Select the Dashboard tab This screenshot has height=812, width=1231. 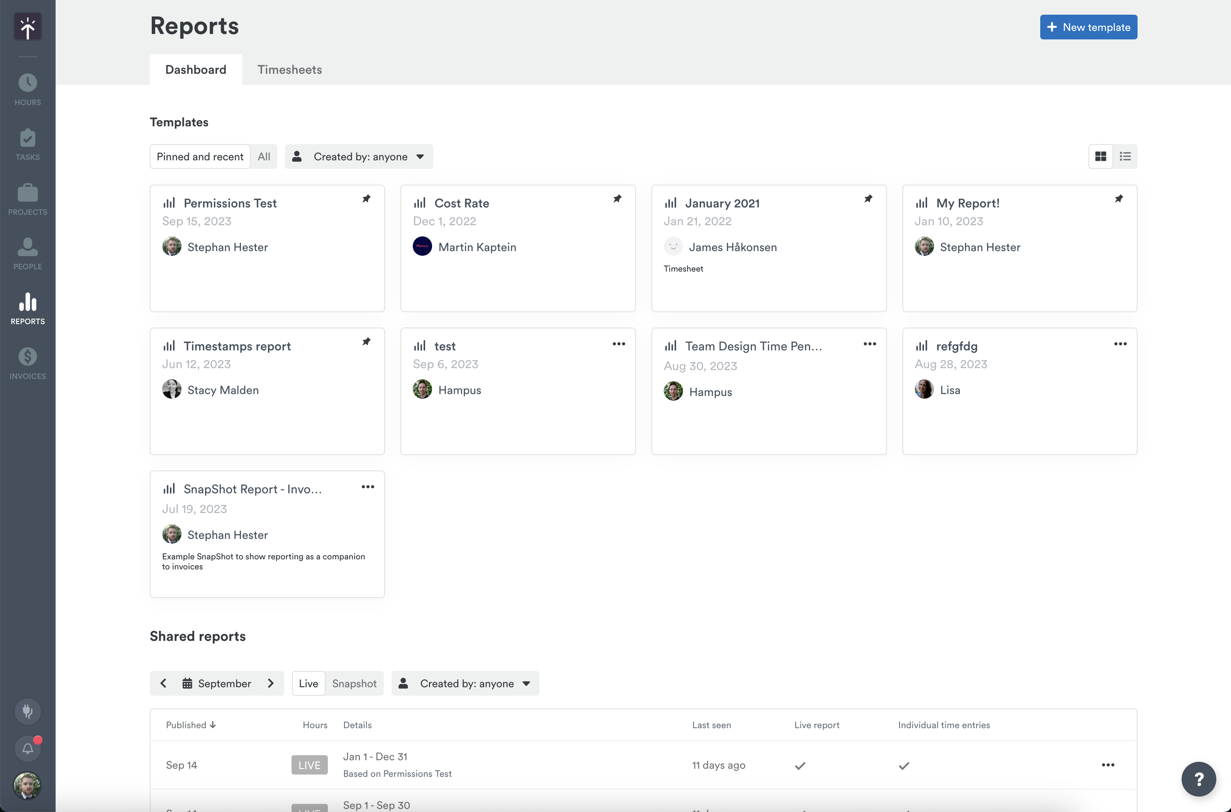pos(195,69)
